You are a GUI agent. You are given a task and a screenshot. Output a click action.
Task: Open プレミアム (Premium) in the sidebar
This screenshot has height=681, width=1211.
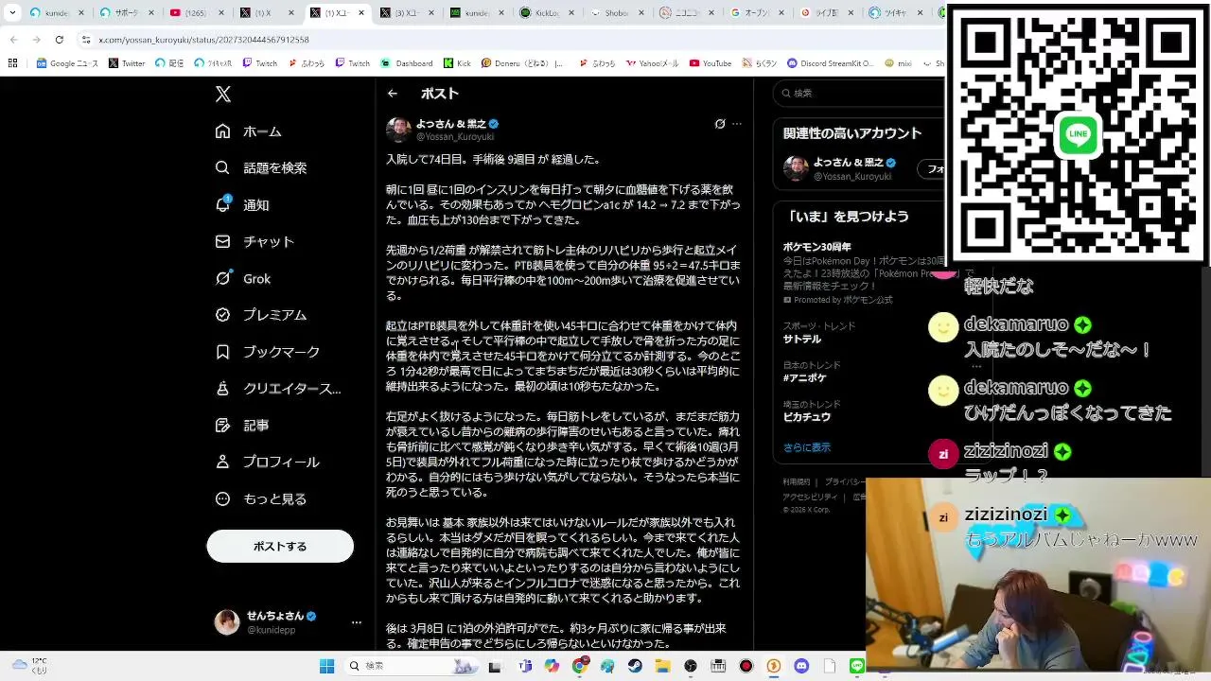point(261,315)
